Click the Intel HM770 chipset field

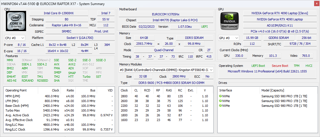[x=175, y=20]
